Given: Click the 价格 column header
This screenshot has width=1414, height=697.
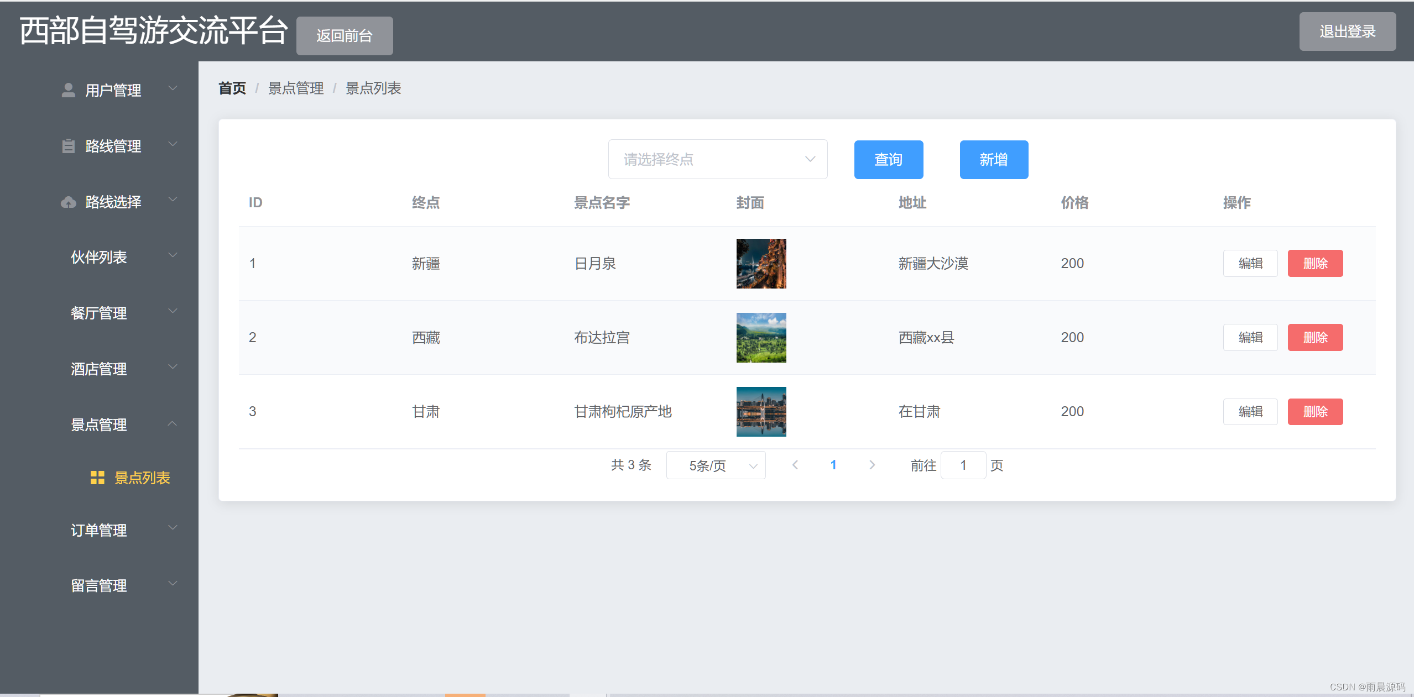Looking at the screenshot, I should (1074, 203).
